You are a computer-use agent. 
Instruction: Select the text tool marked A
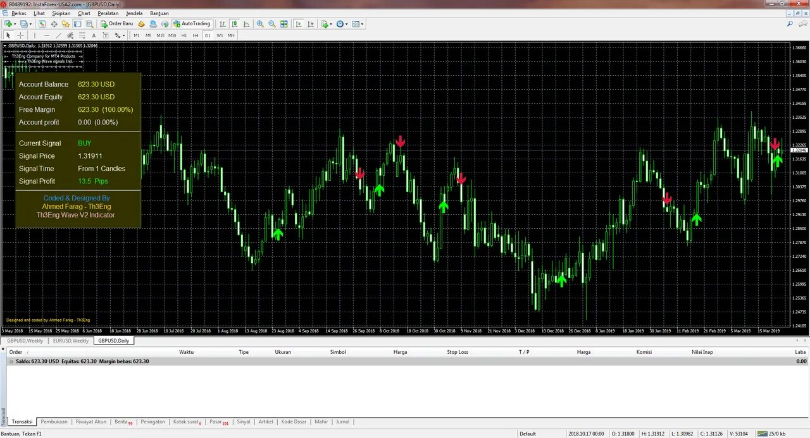(94, 35)
